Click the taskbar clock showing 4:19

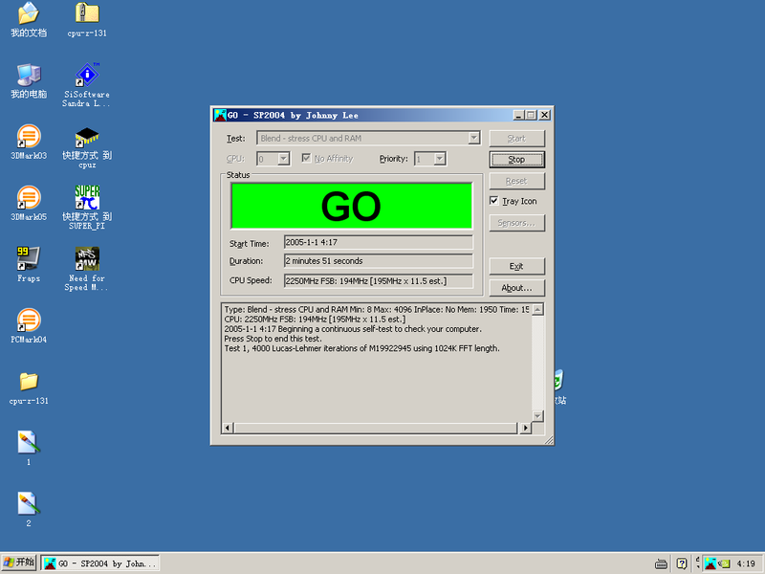pos(746,563)
